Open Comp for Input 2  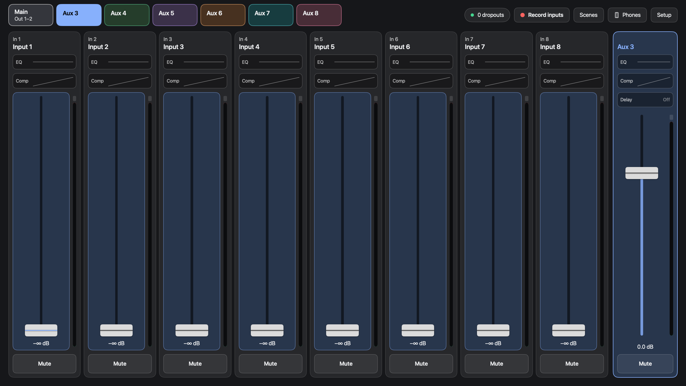tap(120, 81)
